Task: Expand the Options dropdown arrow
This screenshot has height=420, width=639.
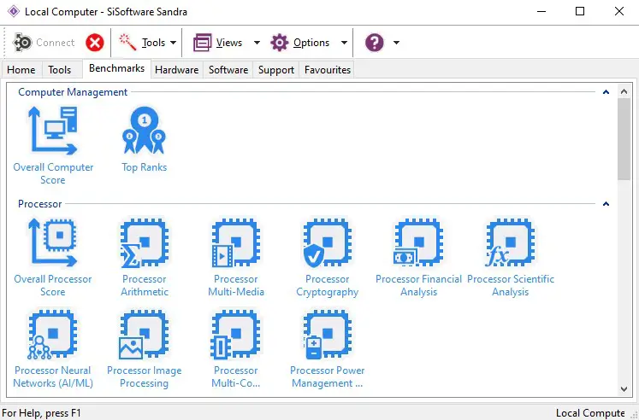Action: click(x=344, y=43)
